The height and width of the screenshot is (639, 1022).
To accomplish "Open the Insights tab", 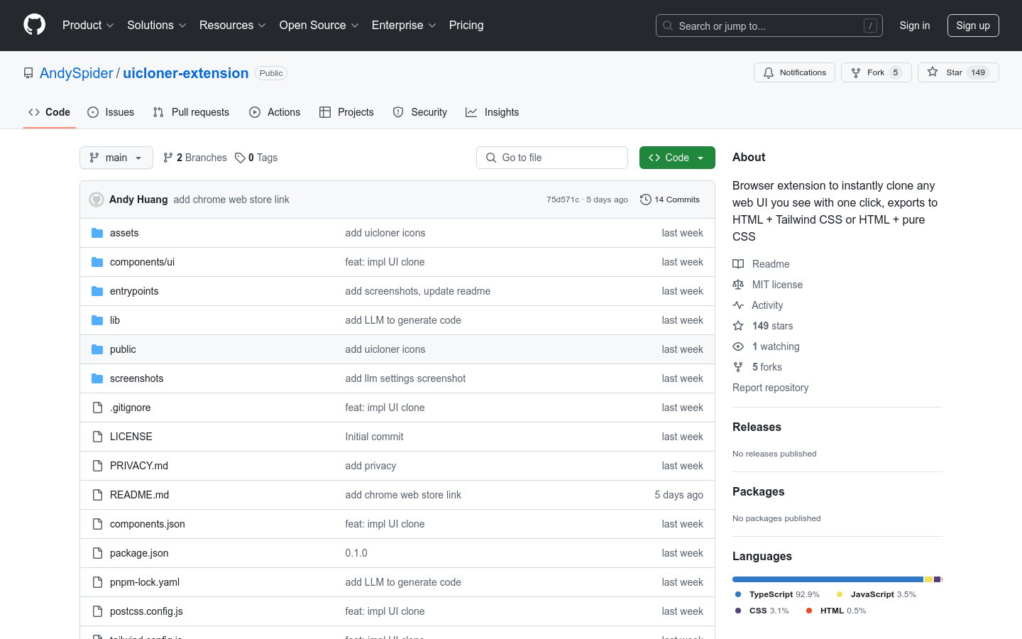I will (x=493, y=112).
